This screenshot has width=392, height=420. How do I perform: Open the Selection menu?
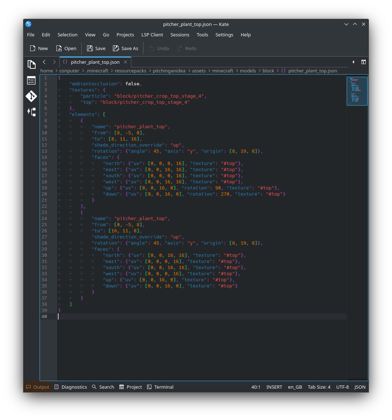pyautogui.click(x=67, y=35)
